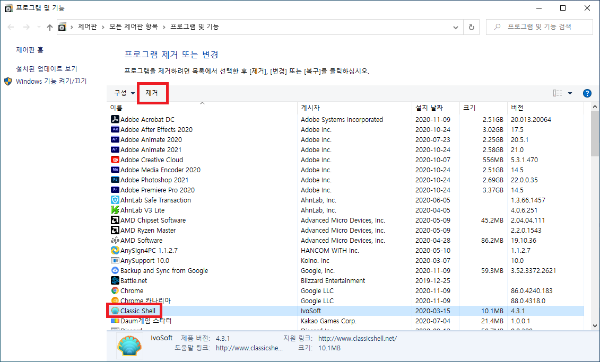Click the refresh button next to address bar

pyautogui.click(x=472, y=27)
